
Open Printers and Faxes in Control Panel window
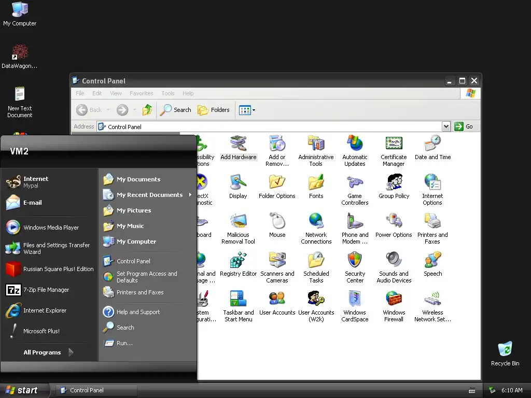(x=432, y=229)
